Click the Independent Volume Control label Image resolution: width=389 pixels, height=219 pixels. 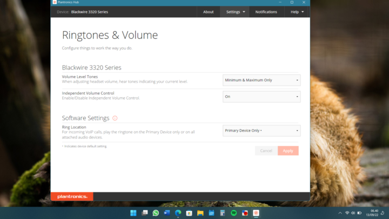pyautogui.click(x=88, y=93)
